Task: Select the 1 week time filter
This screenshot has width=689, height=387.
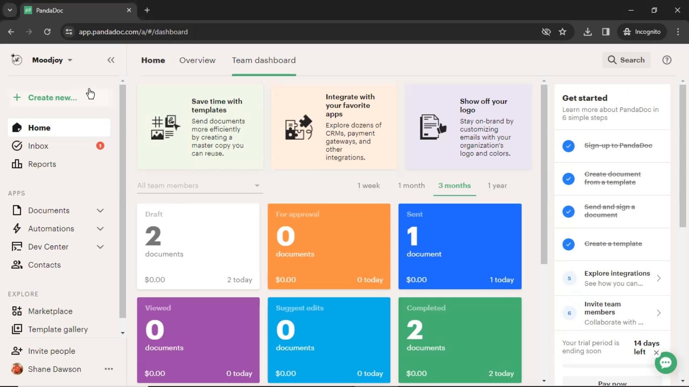Action: pos(369,185)
